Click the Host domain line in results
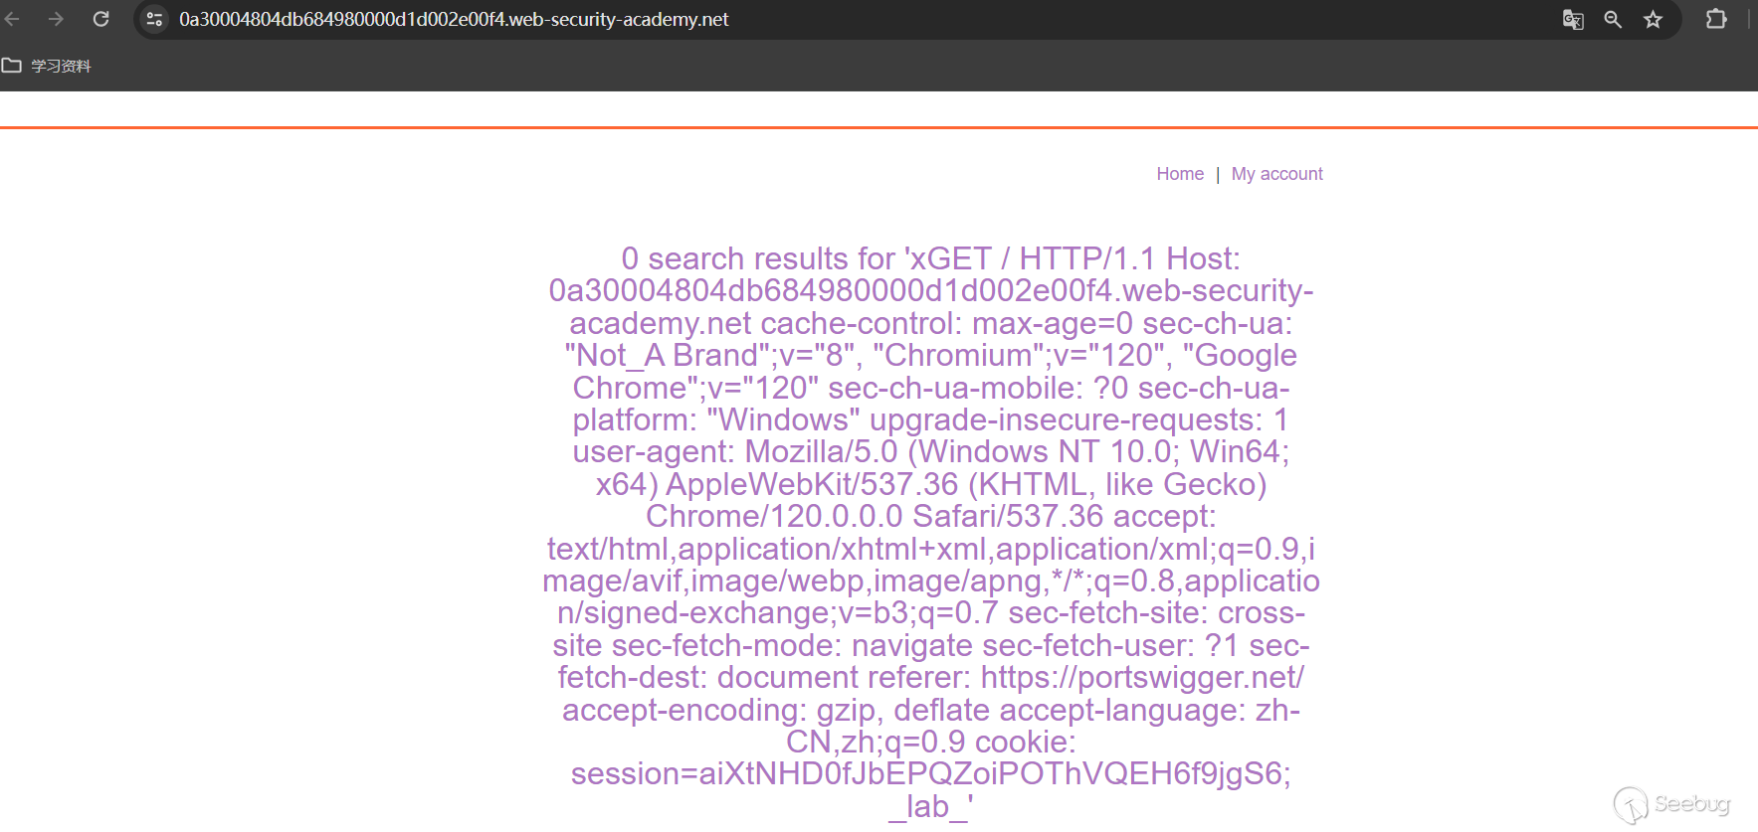Viewport: 1758px width, 832px height. [x=930, y=290]
